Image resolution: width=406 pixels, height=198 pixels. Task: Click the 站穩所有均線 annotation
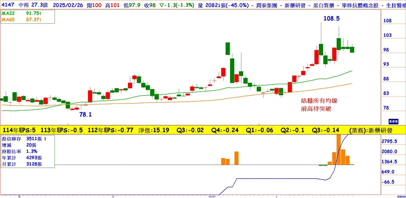pos(318,100)
